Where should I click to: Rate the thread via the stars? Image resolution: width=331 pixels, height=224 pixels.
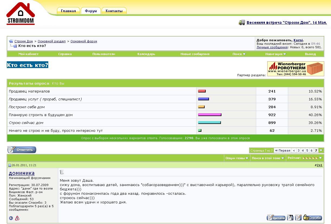pos(310,158)
